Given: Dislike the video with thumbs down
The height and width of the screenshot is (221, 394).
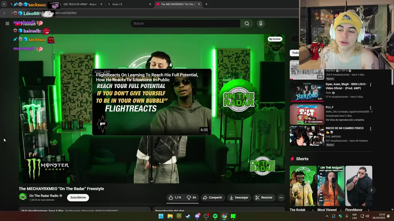Looking at the screenshot, I should pos(191,198).
